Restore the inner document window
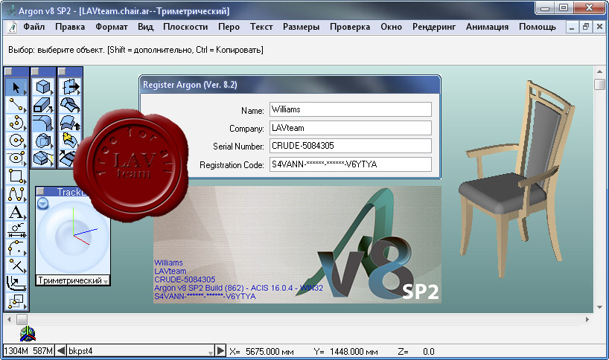Screen dimensions: 609x360 (x=585, y=27)
